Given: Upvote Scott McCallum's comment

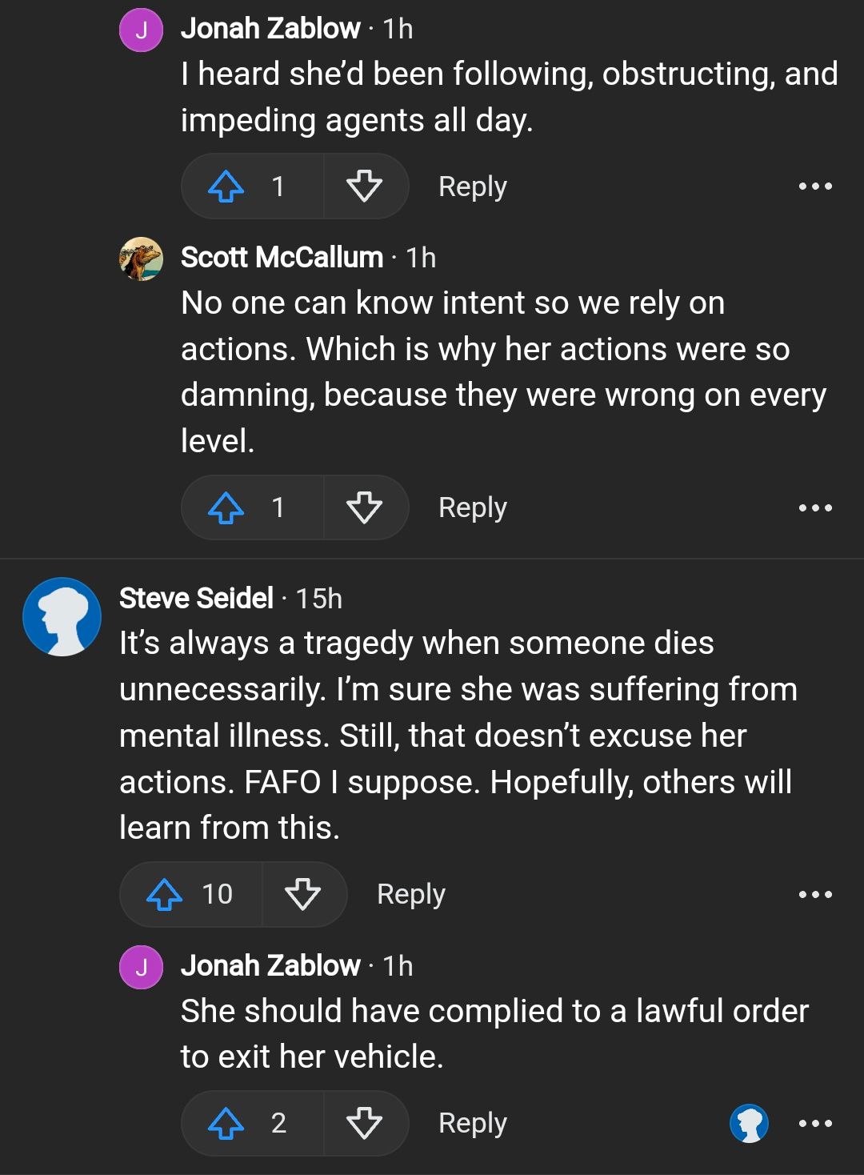Looking at the screenshot, I should 226,507.
